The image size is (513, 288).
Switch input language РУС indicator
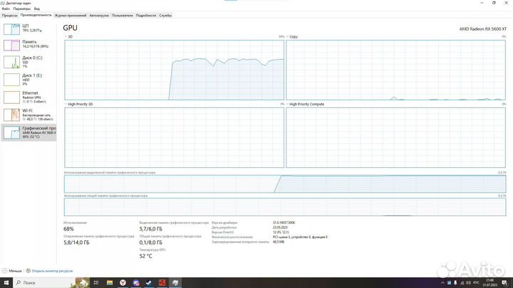coord(477,283)
